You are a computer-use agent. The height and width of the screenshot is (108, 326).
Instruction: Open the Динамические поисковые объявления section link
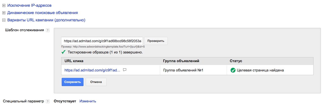coord(42,13)
